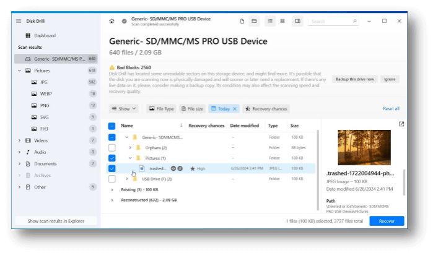The height and width of the screenshot is (255, 433).
Task: Expand the Audio category in the sidebar
Action: point(19,152)
